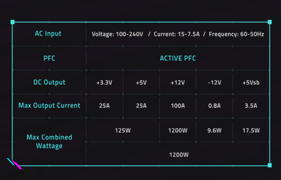
Task: Select the DC Output row label
Action: [x=49, y=82]
